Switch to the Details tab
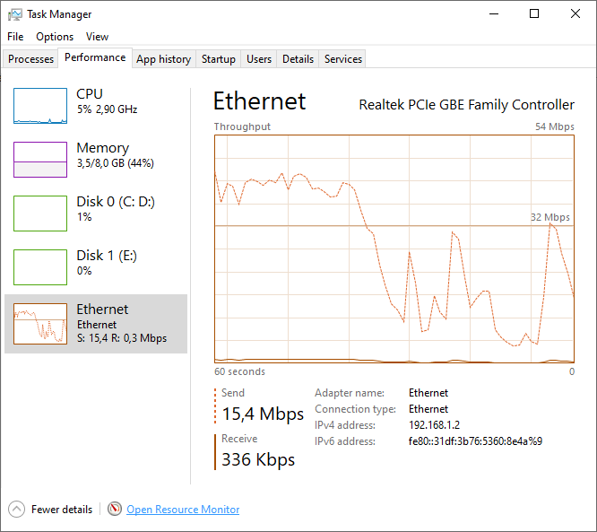This screenshot has height=532, width=597. [298, 59]
